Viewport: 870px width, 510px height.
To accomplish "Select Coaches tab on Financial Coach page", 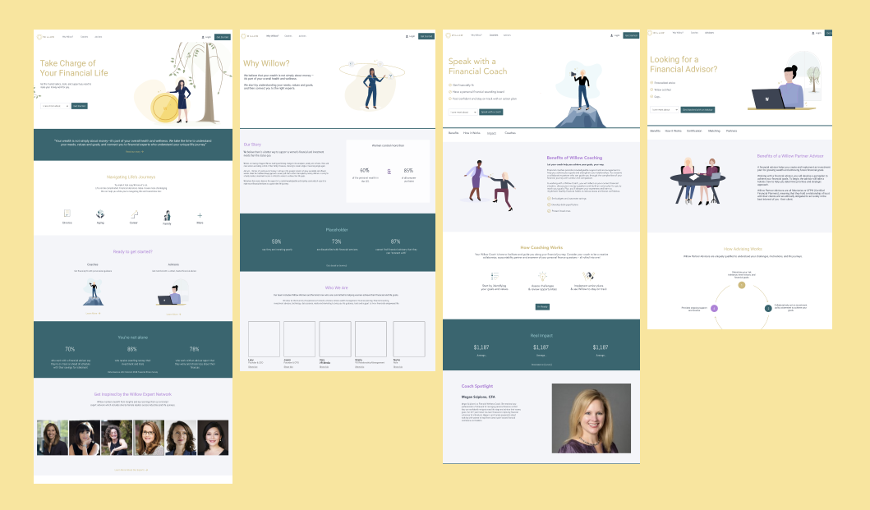I will tap(510, 133).
